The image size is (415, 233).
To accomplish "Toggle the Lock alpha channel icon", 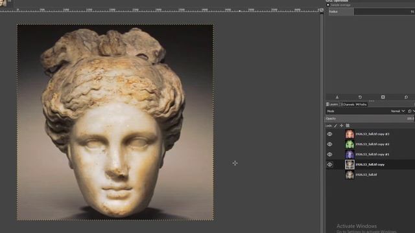I will coord(348,126).
